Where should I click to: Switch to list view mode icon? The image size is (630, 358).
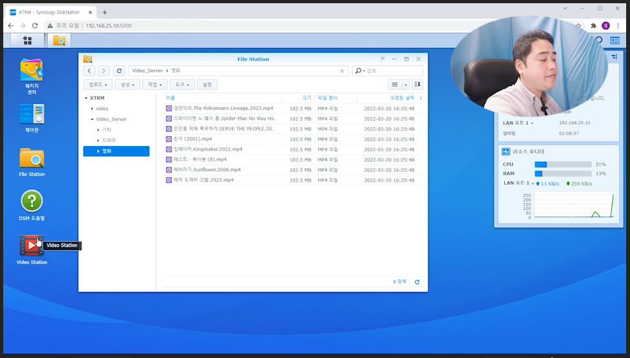395,84
